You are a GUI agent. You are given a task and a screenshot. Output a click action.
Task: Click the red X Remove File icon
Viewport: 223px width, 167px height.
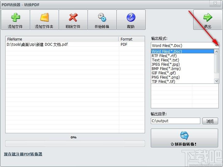73,17
